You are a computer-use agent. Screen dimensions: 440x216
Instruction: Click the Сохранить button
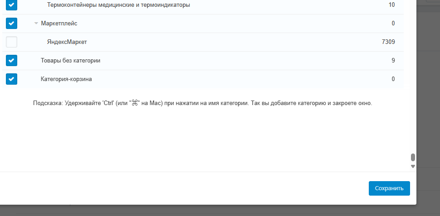click(389, 188)
